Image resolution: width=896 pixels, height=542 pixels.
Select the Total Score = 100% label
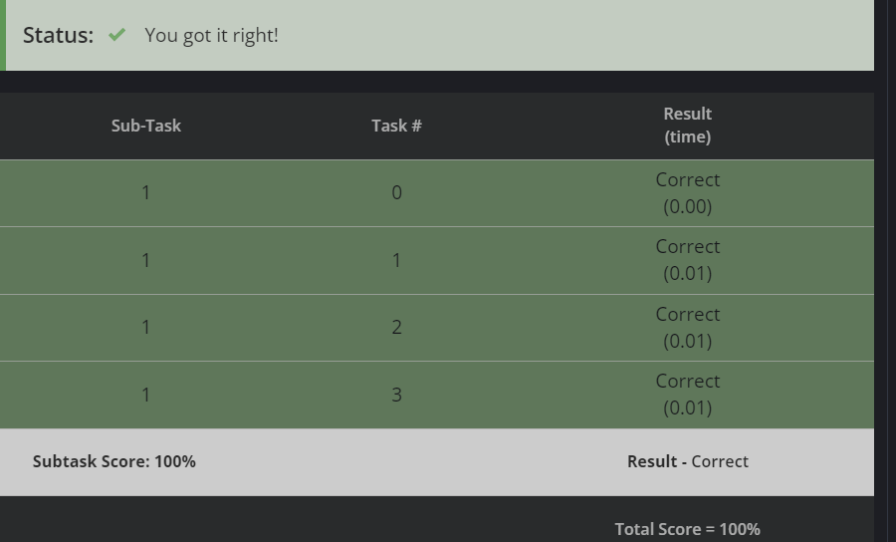coord(687,529)
